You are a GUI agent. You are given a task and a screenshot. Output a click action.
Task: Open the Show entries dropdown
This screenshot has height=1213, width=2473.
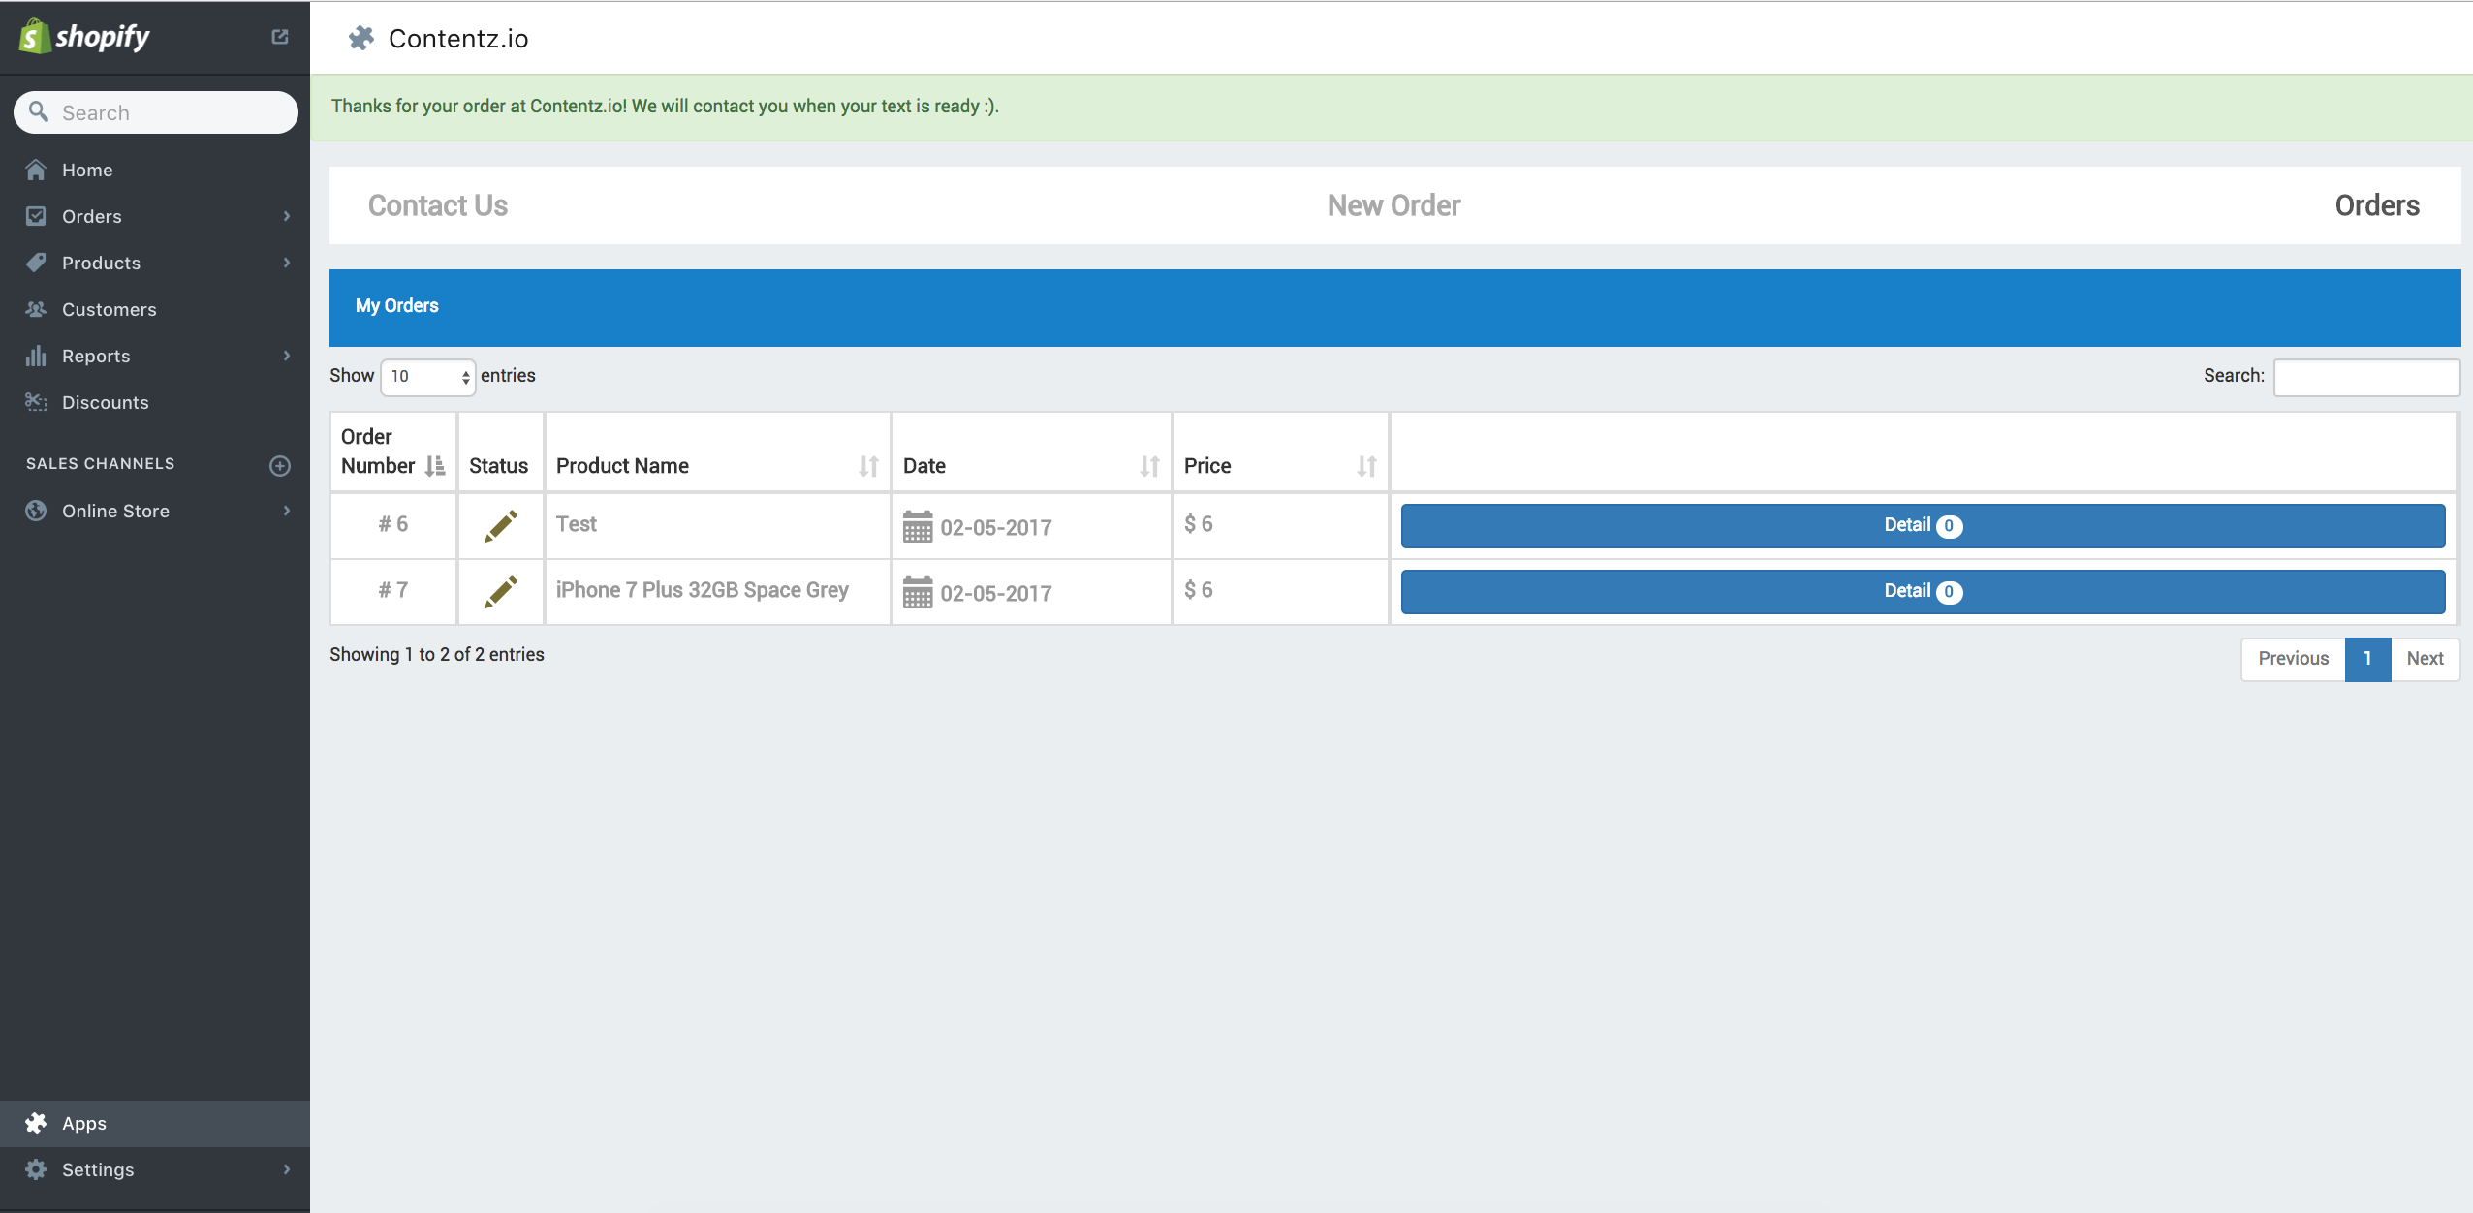(428, 377)
